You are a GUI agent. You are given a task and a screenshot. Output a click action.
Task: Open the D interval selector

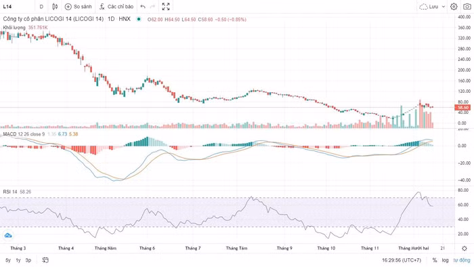pyautogui.click(x=41, y=6)
